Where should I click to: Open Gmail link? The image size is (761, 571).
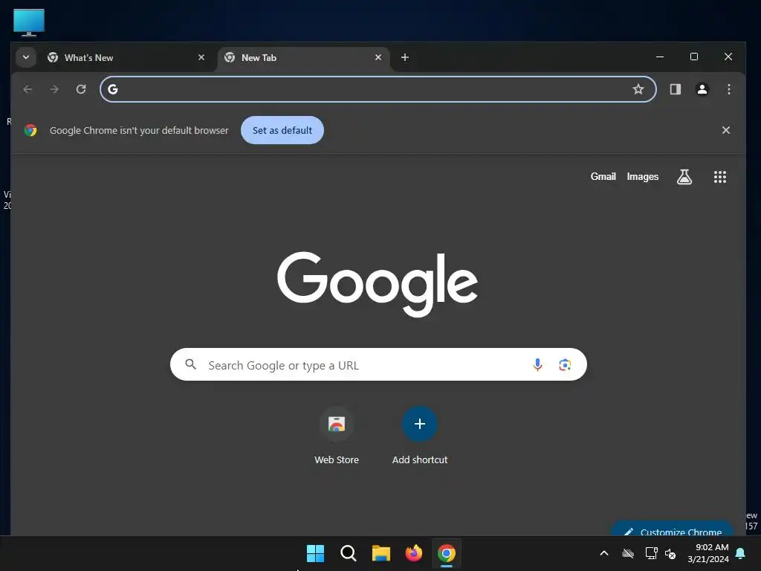pyautogui.click(x=603, y=177)
